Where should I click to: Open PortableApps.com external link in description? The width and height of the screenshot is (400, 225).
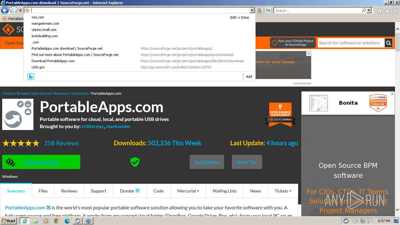tap(28, 207)
